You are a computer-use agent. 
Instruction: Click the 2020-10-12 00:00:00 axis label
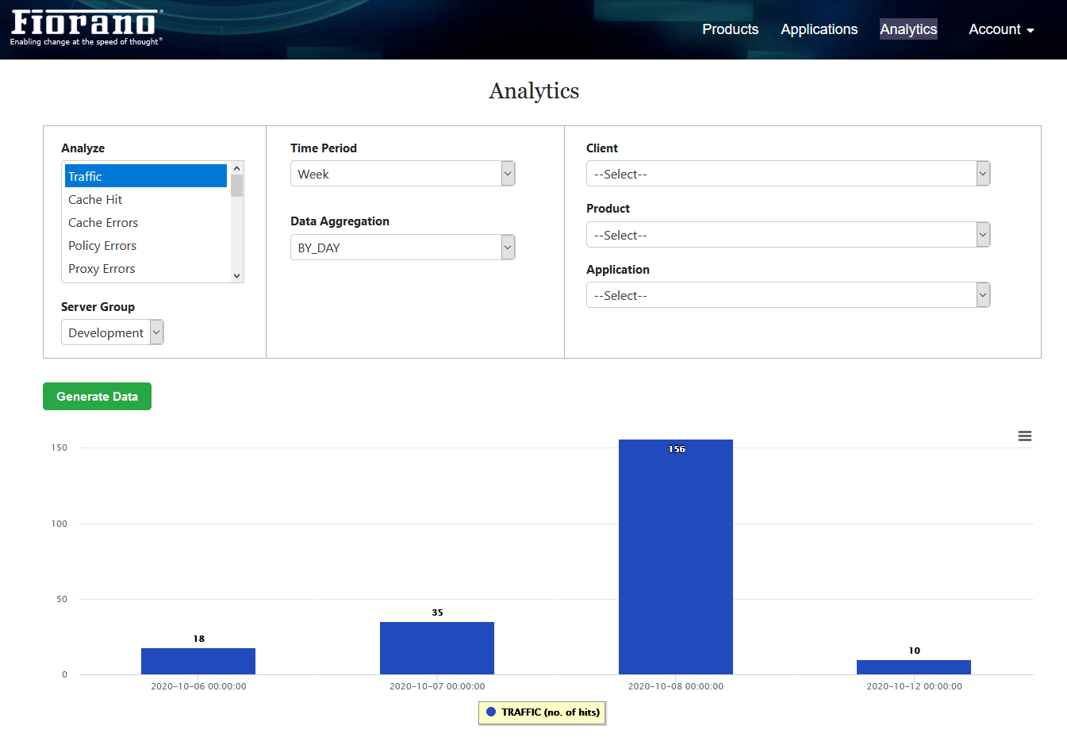point(914,686)
